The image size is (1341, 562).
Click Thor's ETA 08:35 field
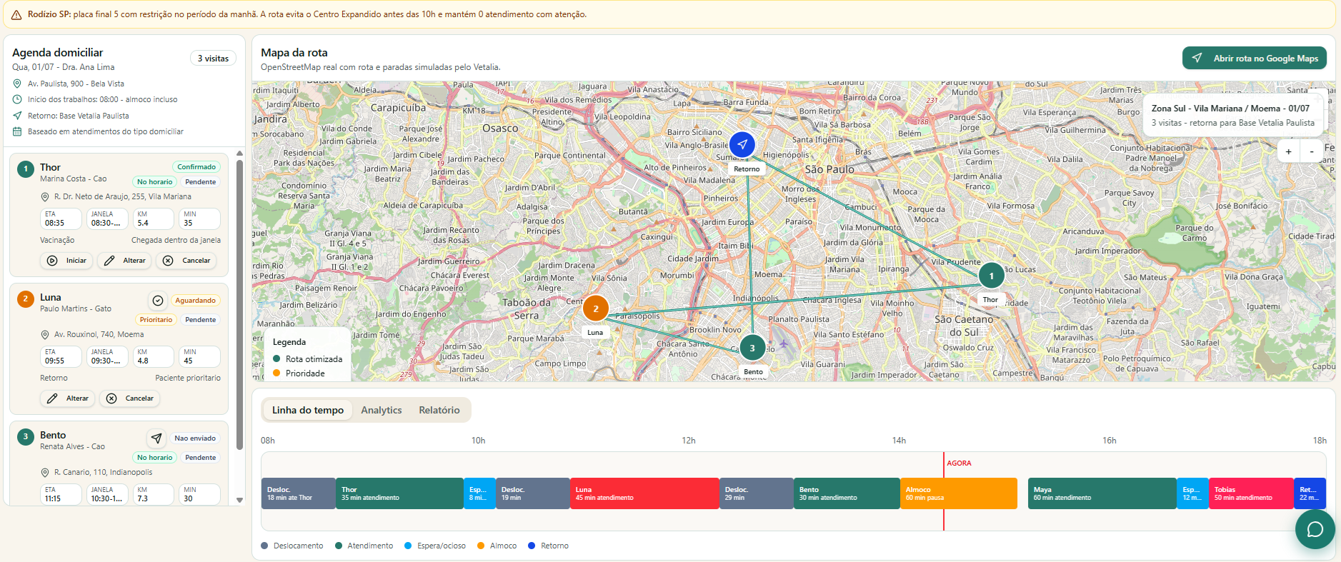[x=61, y=219]
